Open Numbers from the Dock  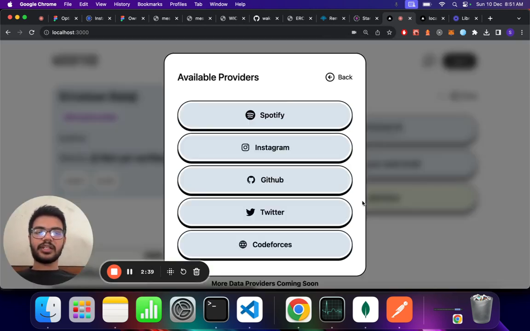pos(149,309)
